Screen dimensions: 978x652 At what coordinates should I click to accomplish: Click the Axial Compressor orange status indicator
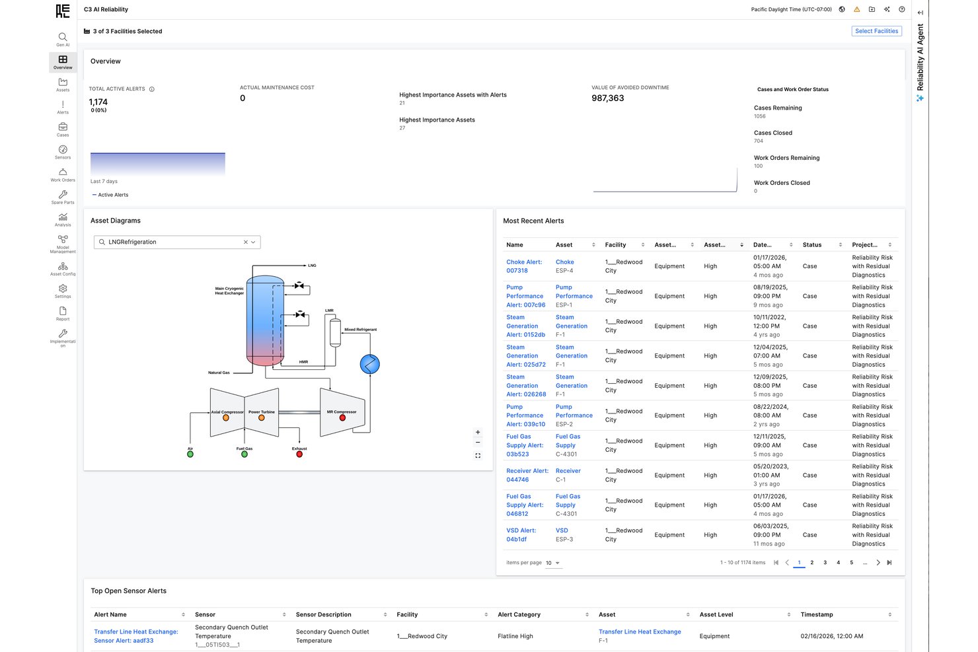pyautogui.click(x=226, y=418)
